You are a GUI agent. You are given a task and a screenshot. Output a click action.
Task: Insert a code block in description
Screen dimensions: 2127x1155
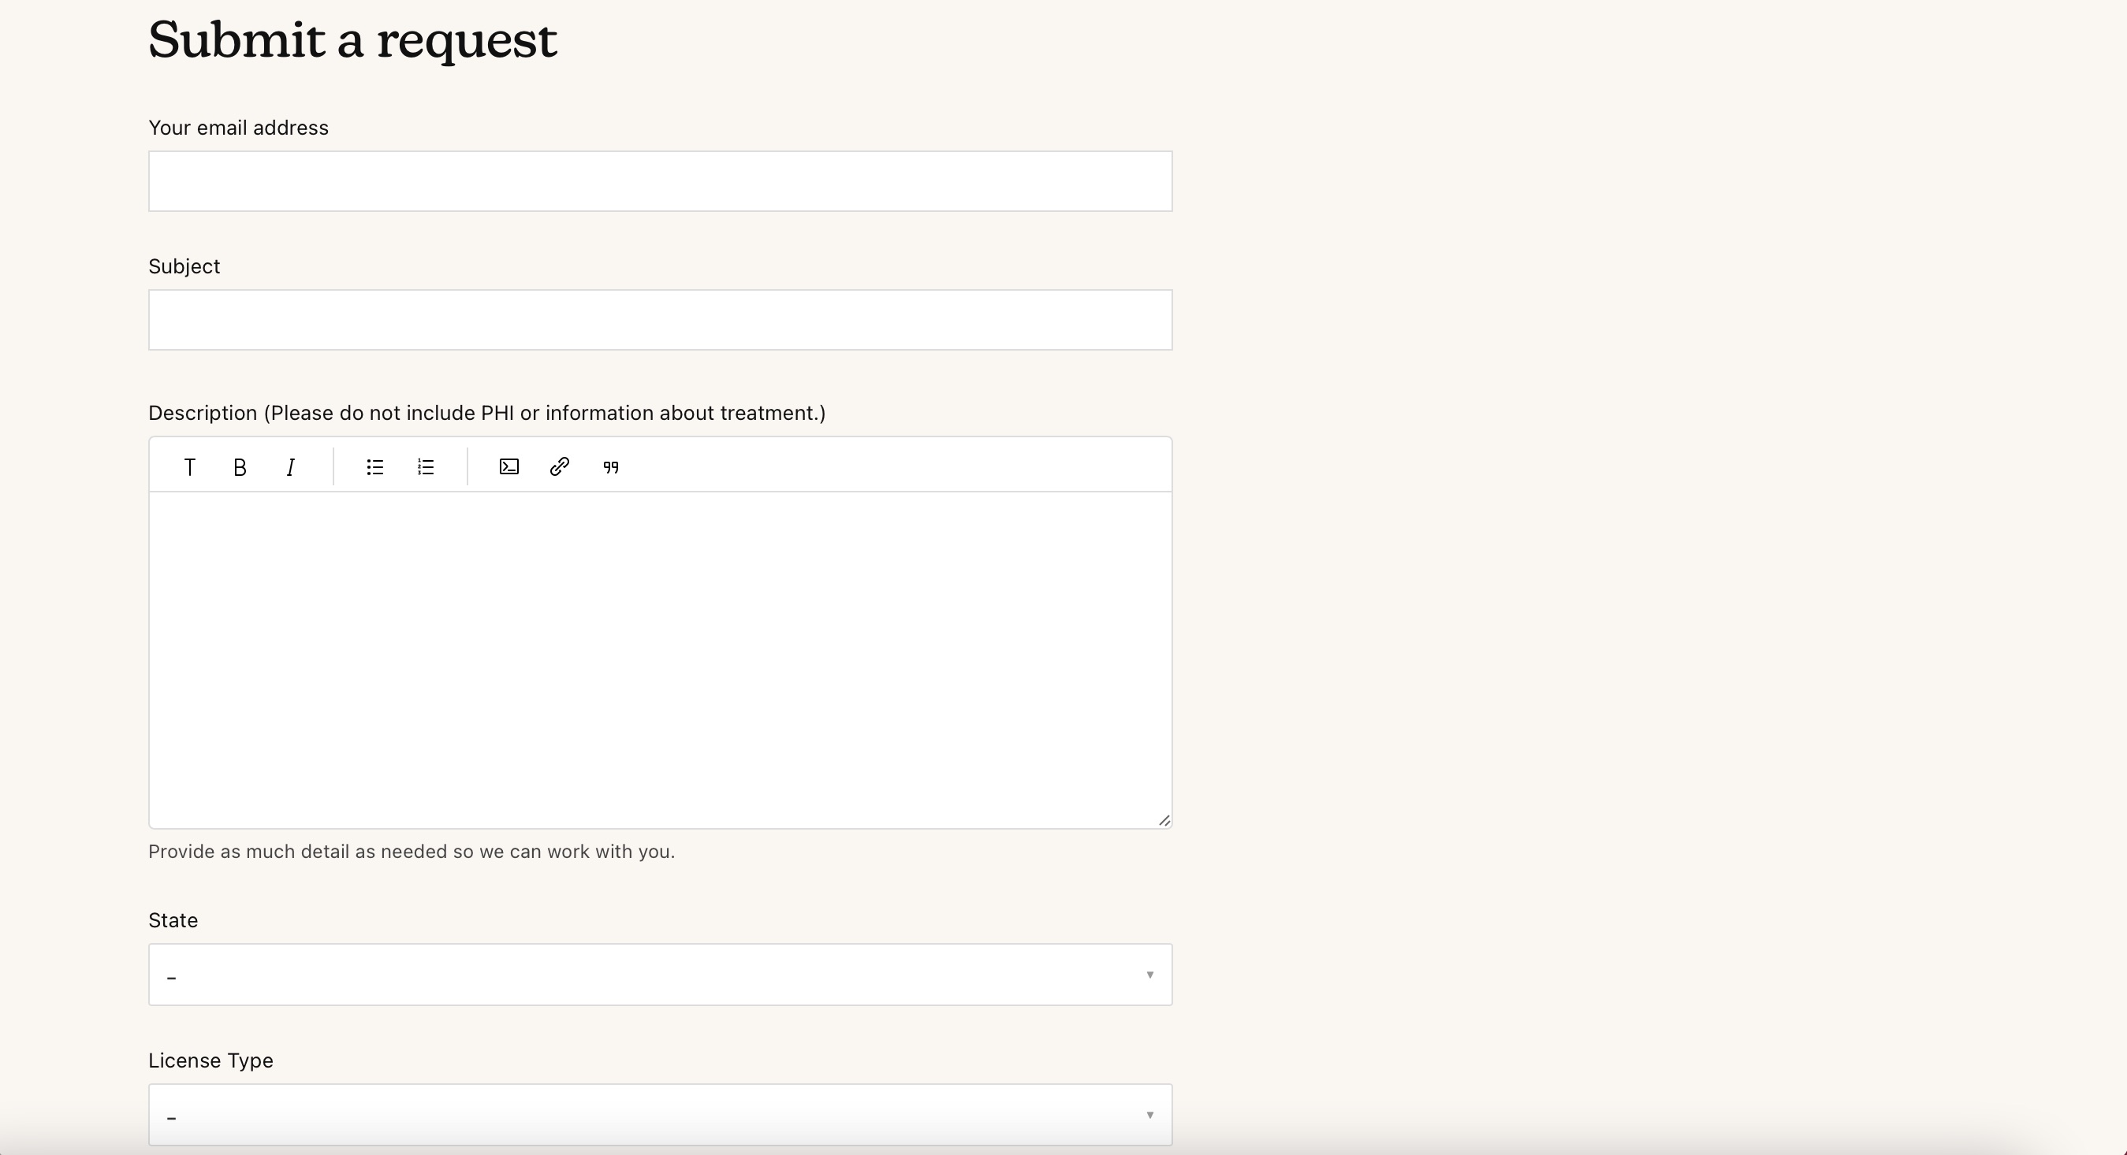coord(508,467)
